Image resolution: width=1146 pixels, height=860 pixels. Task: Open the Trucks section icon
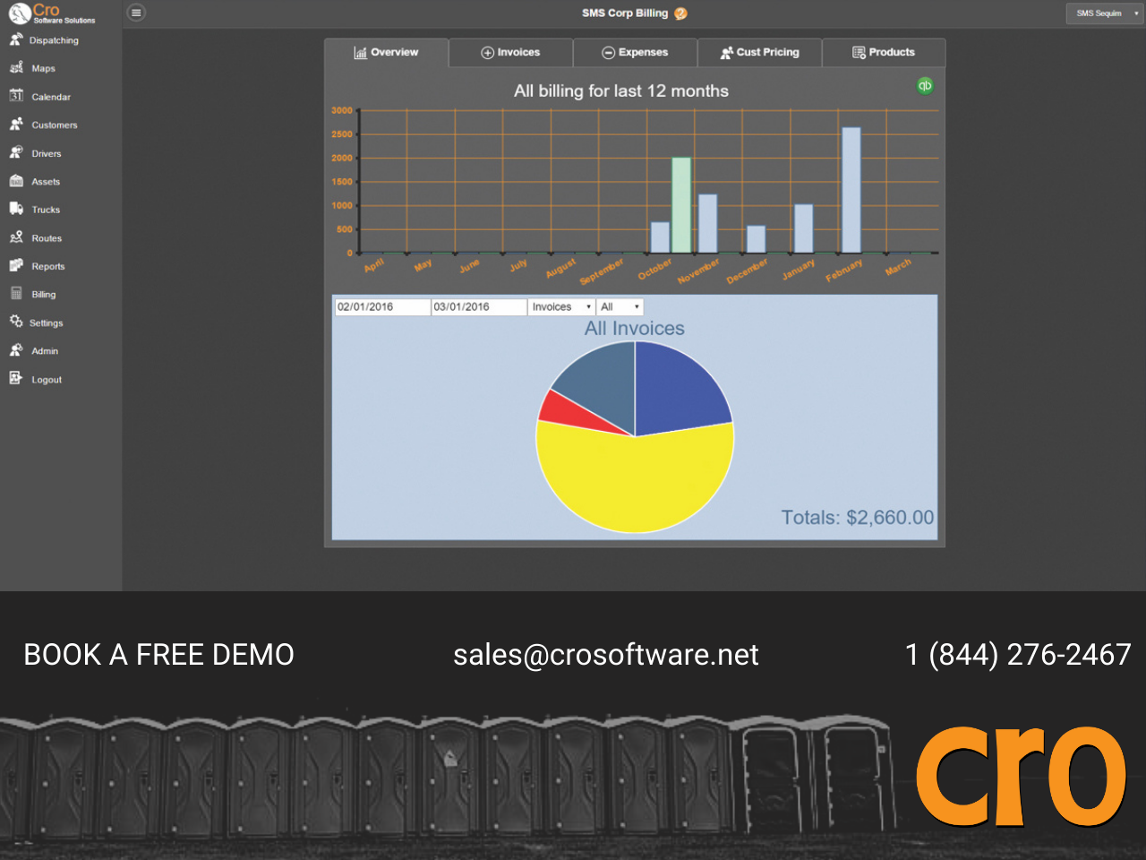pos(16,209)
